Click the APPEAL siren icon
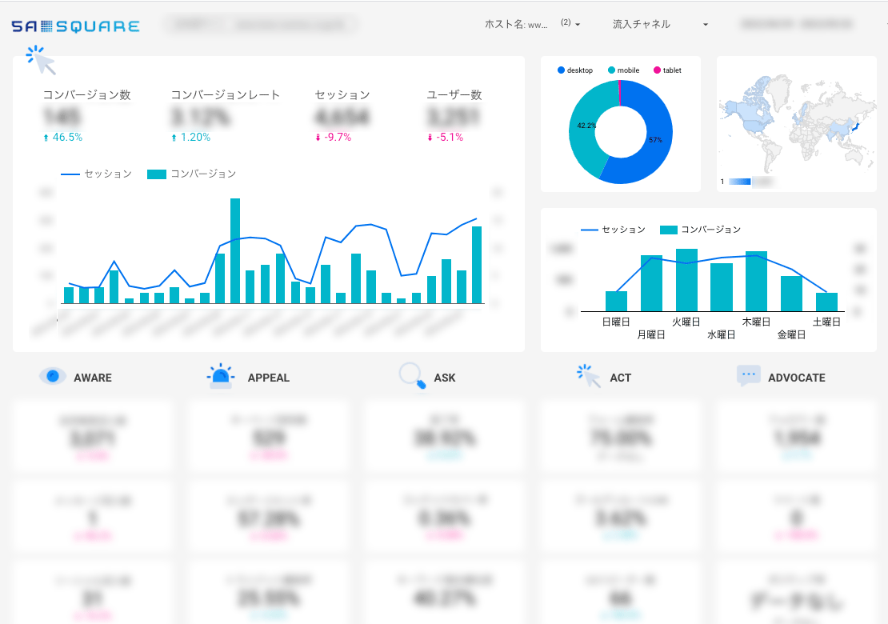 coord(221,376)
